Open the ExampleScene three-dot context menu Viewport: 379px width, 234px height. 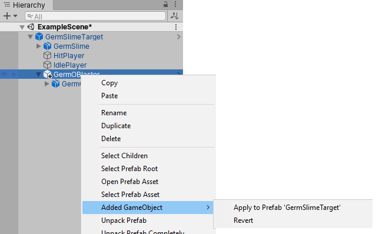[x=176, y=27]
